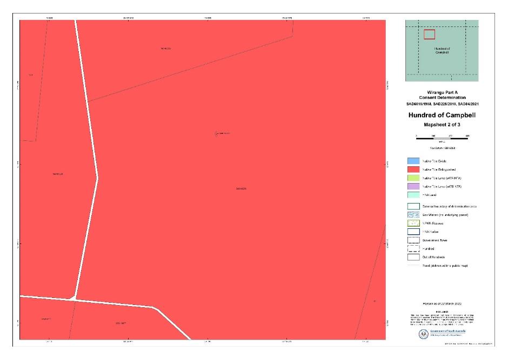Select the Government Town dashed legend symbol

point(413,240)
